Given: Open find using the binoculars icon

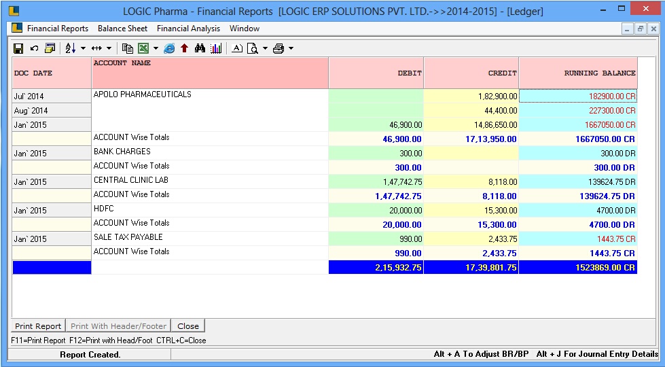Looking at the screenshot, I should [x=200, y=48].
